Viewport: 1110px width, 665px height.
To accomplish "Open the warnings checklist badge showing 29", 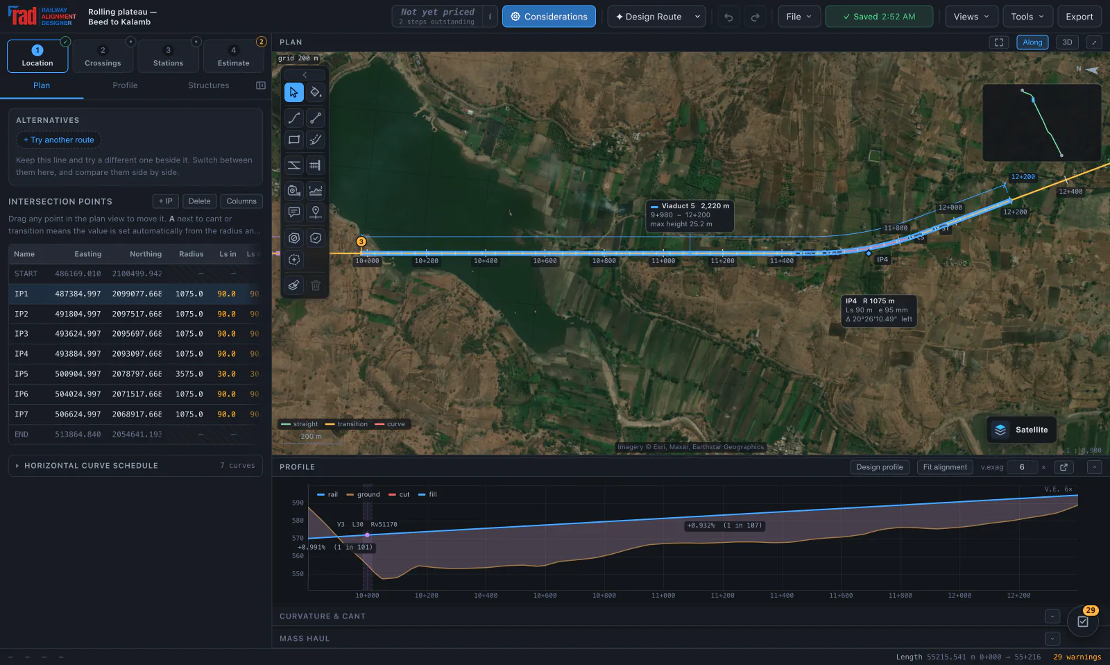I will tap(1083, 621).
